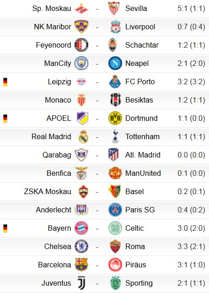
Task: Open the ZSKA Moskau team link
Action: coord(48,191)
